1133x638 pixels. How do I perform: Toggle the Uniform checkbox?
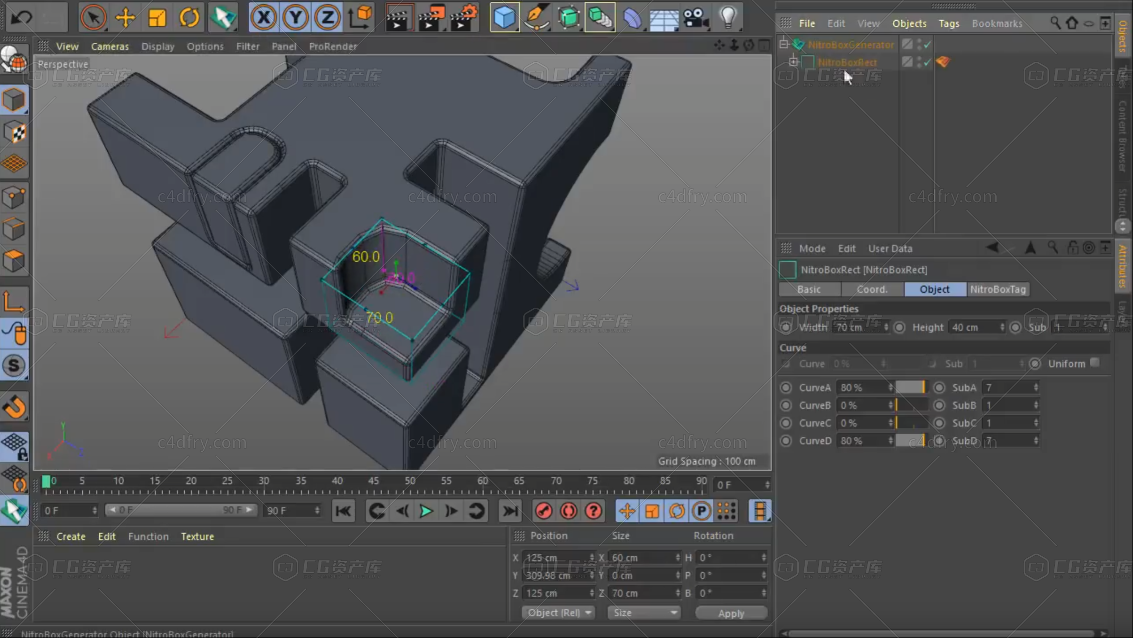[1095, 363]
